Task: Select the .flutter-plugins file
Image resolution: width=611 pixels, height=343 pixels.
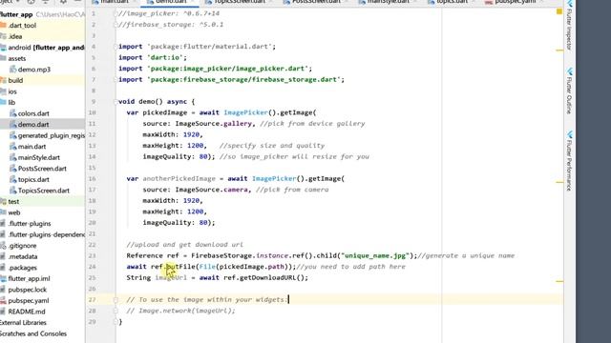Action: click(x=30, y=224)
